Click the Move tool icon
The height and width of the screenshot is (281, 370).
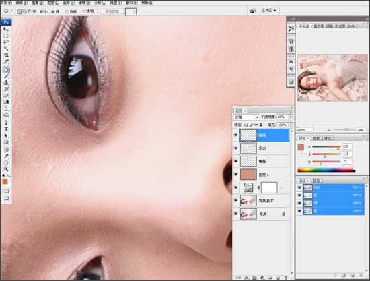click(6, 29)
